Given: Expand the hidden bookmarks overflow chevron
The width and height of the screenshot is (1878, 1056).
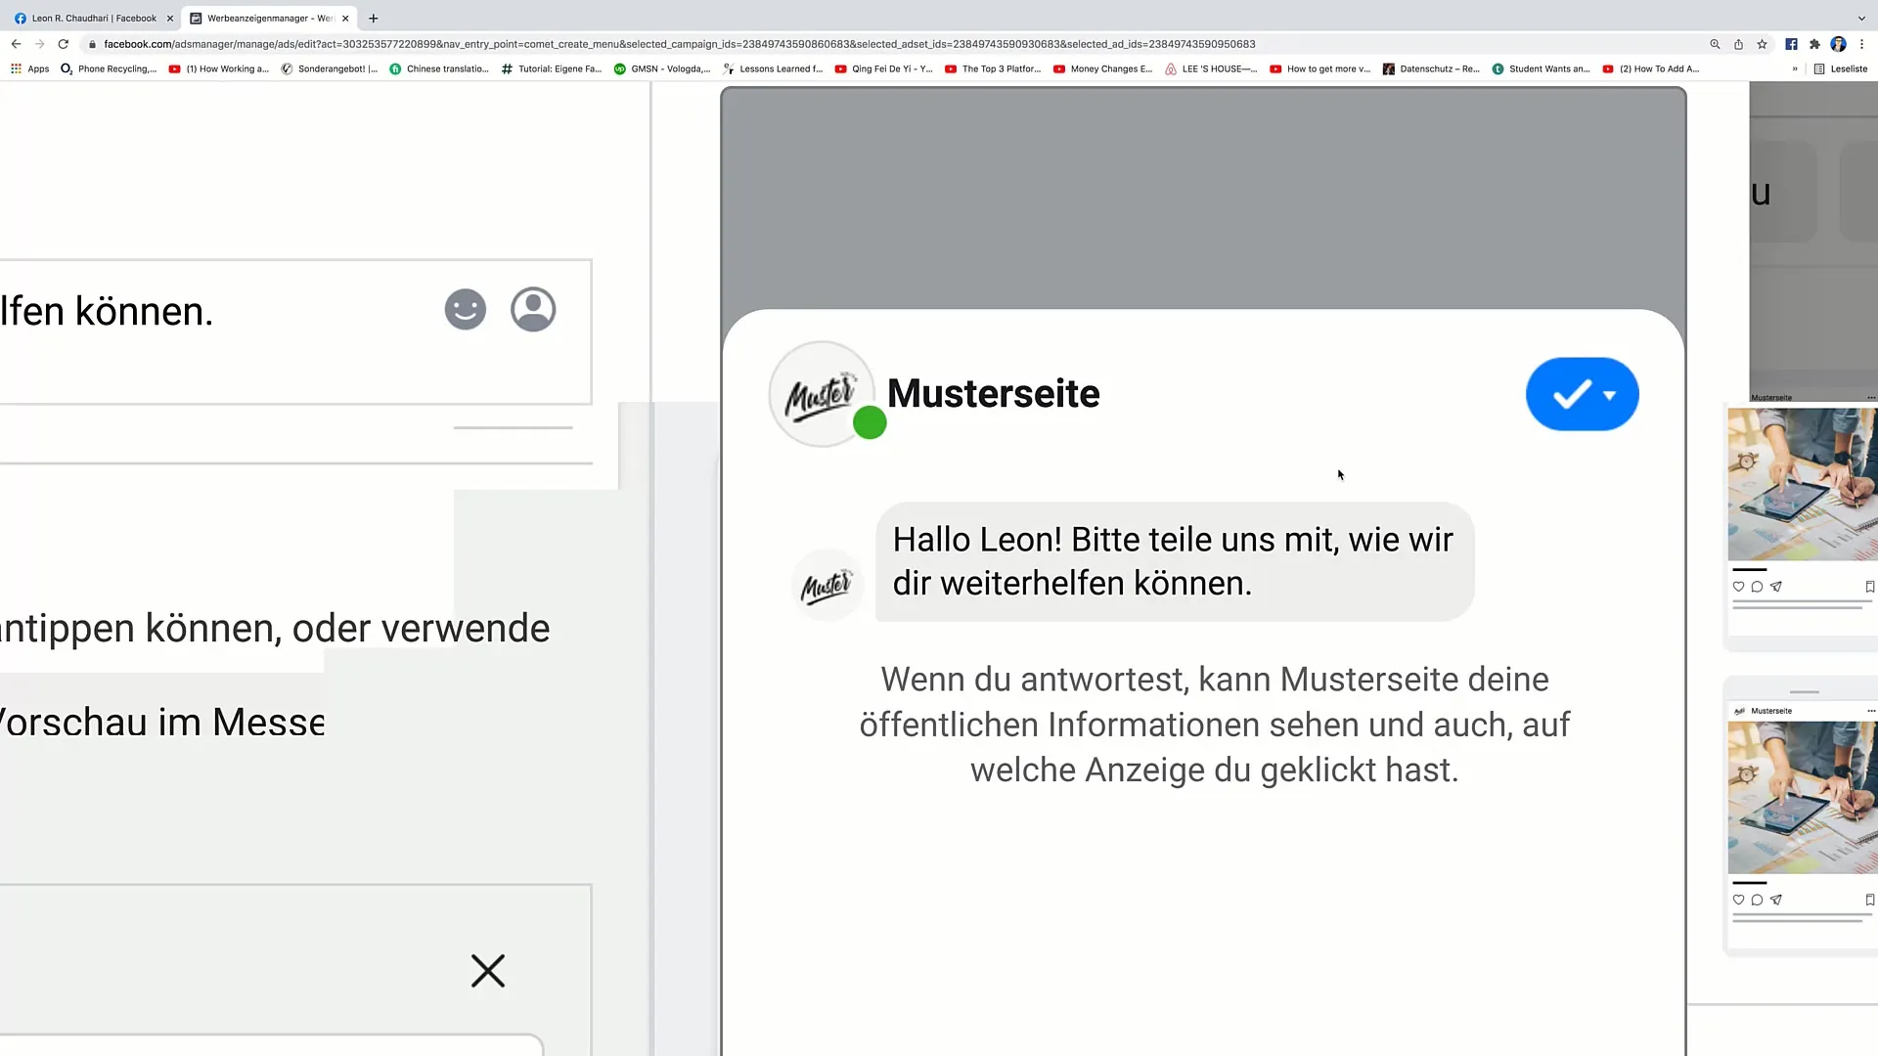Looking at the screenshot, I should click(1795, 69).
